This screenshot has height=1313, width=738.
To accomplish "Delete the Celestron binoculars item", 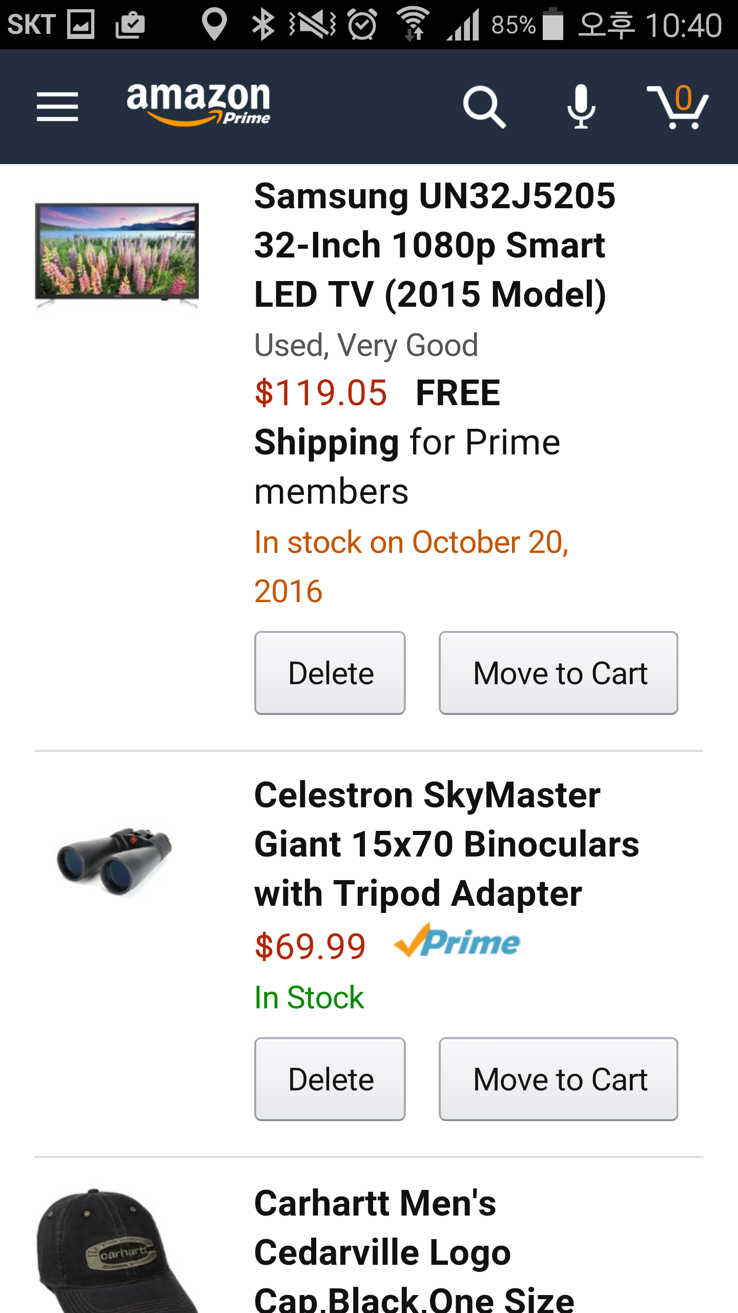I will pos(330,1079).
